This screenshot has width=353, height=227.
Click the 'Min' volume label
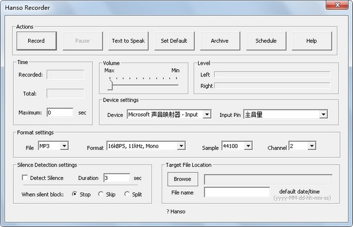coord(175,71)
